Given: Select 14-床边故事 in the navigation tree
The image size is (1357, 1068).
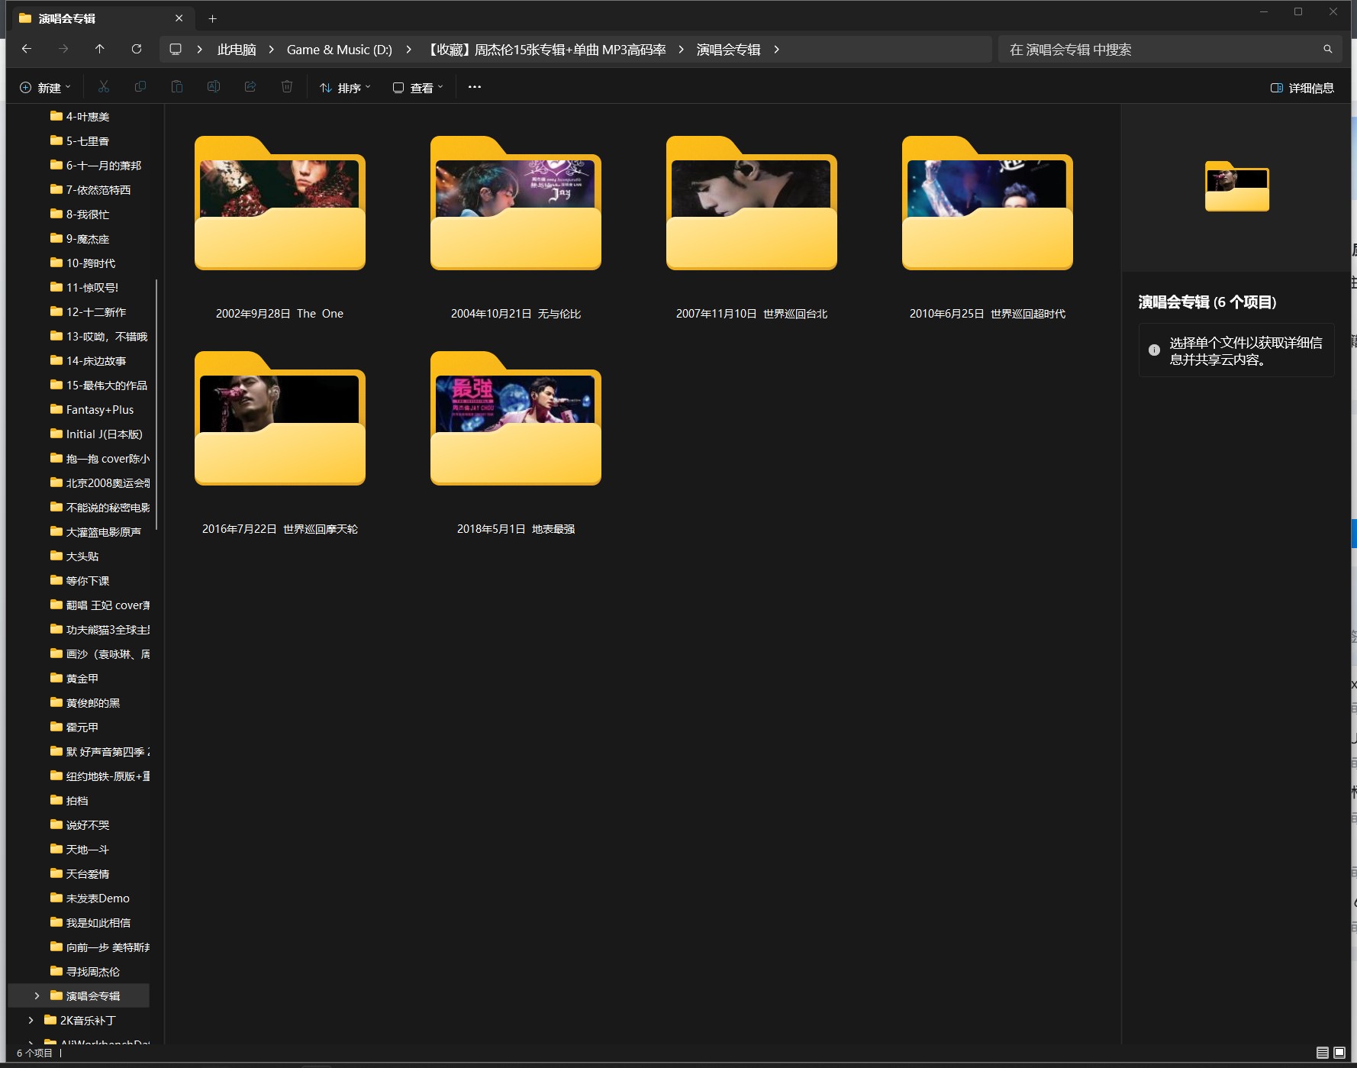Looking at the screenshot, I should (x=88, y=360).
